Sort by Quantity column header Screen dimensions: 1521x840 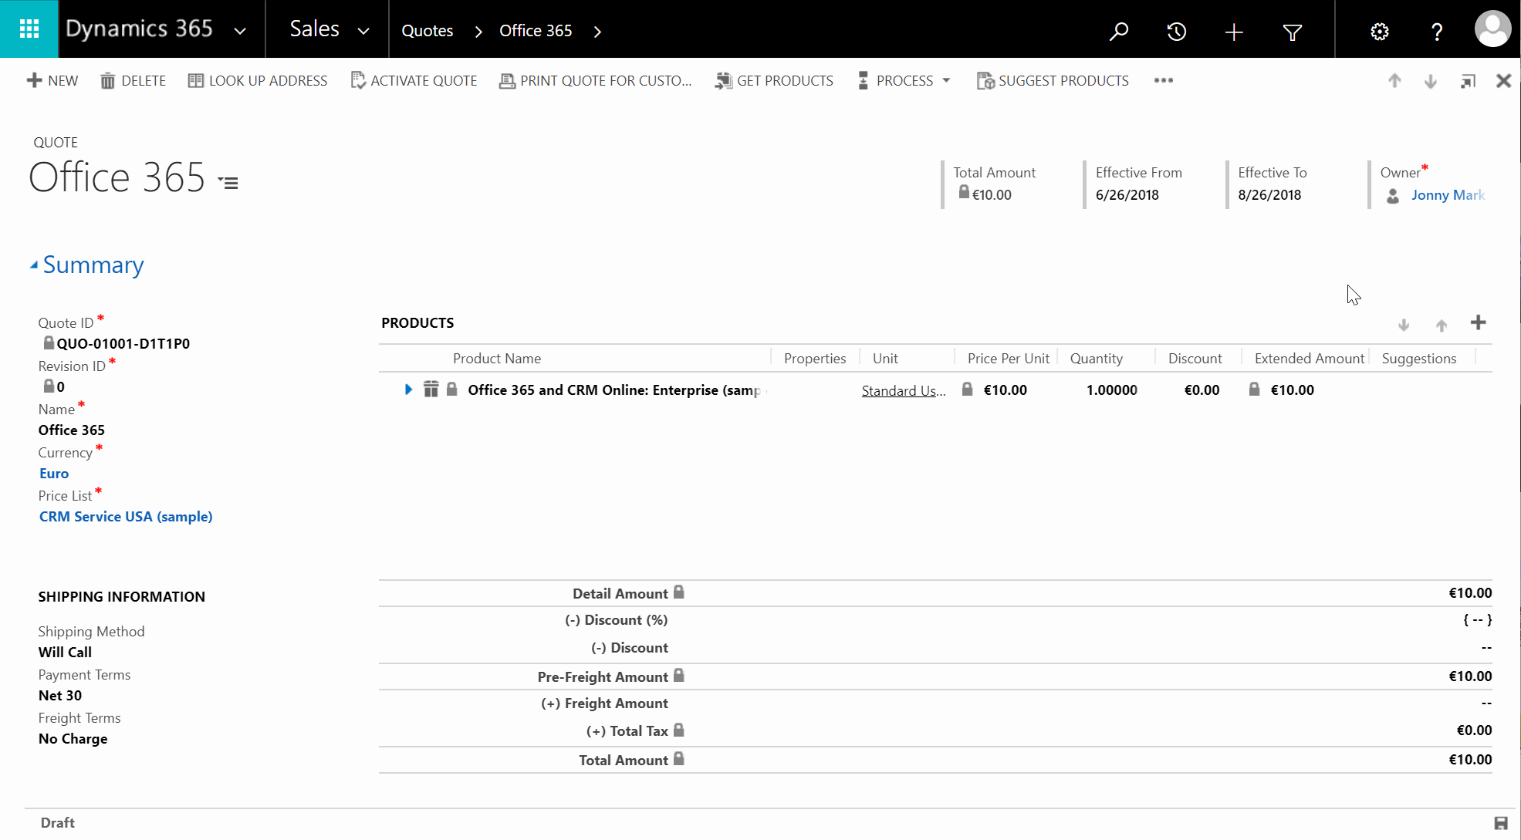[1096, 359]
